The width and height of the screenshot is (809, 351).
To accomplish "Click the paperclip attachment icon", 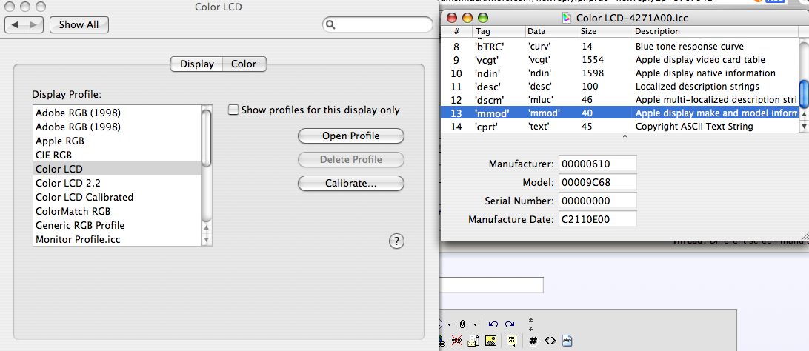I will tap(462, 324).
